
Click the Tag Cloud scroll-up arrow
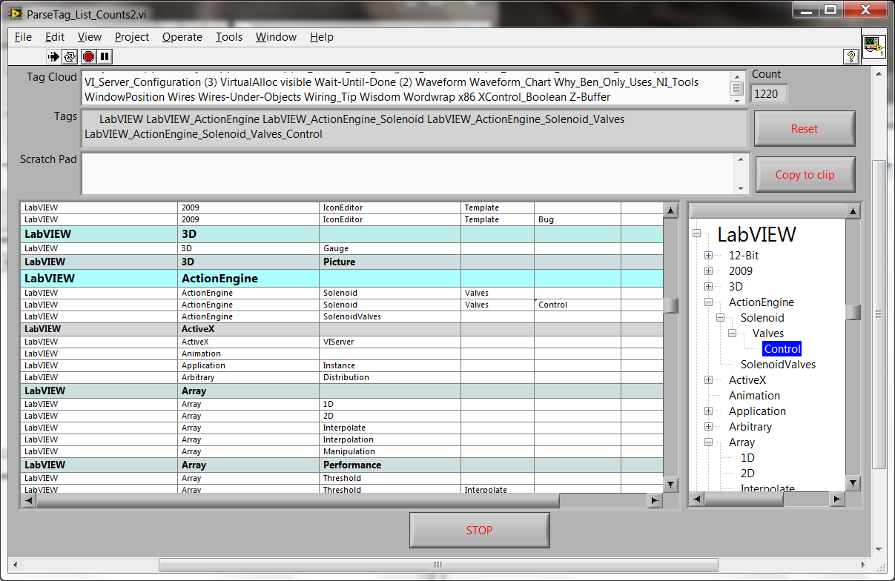[x=737, y=76]
